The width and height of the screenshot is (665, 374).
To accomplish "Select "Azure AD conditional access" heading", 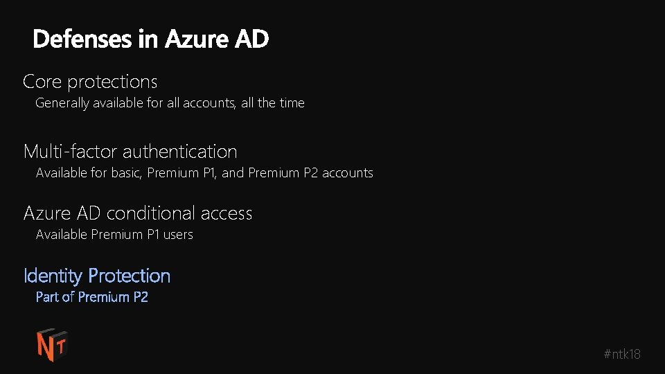I will click(138, 213).
